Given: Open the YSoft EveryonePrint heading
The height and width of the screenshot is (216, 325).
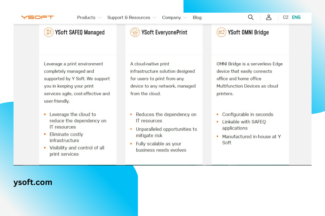Looking at the screenshot, I should [x=164, y=32].
